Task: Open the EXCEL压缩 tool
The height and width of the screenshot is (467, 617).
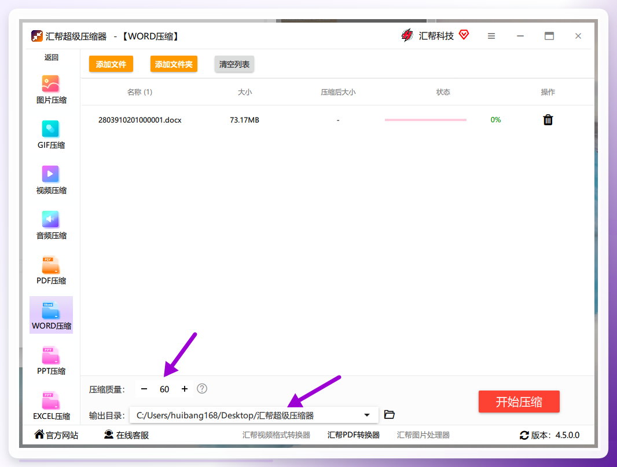Action: [x=51, y=406]
